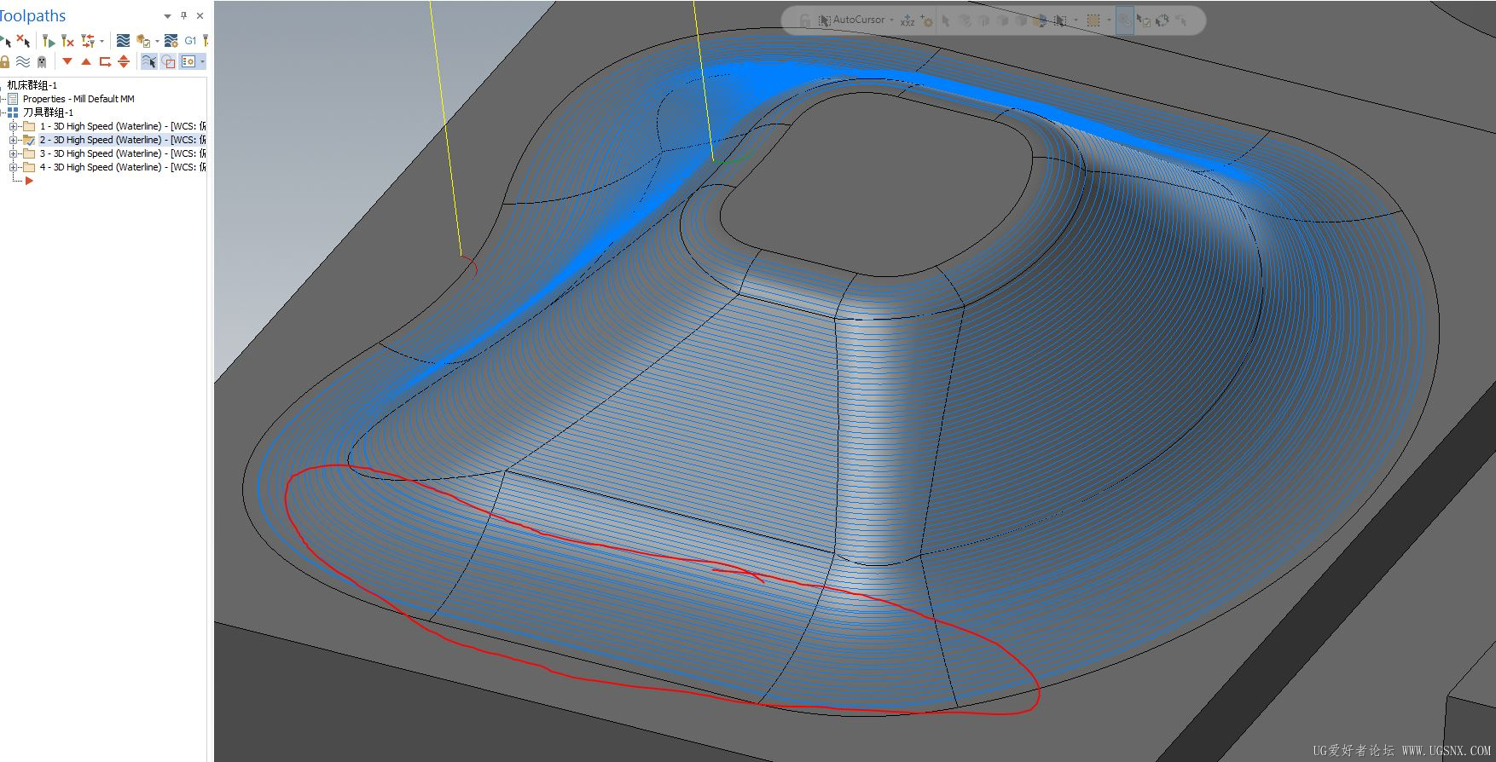Click the XYZ fast point icon
Image resolution: width=1496 pixels, height=762 pixels.
click(x=907, y=20)
